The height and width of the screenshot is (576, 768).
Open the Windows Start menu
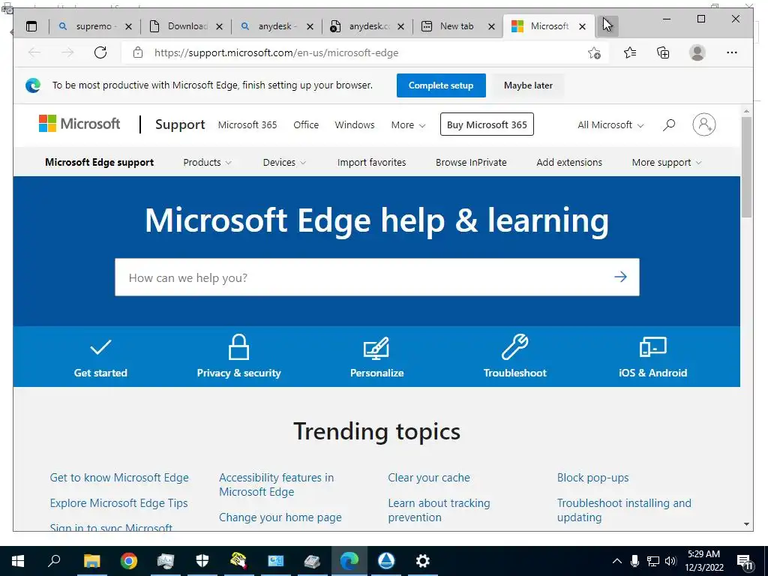coord(18,561)
